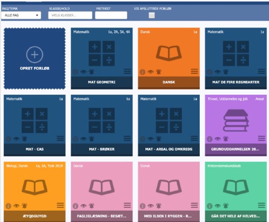Open info icon on Mat Geometri card
This screenshot has width=269, height=222.
pyautogui.click(x=75, y=72)
